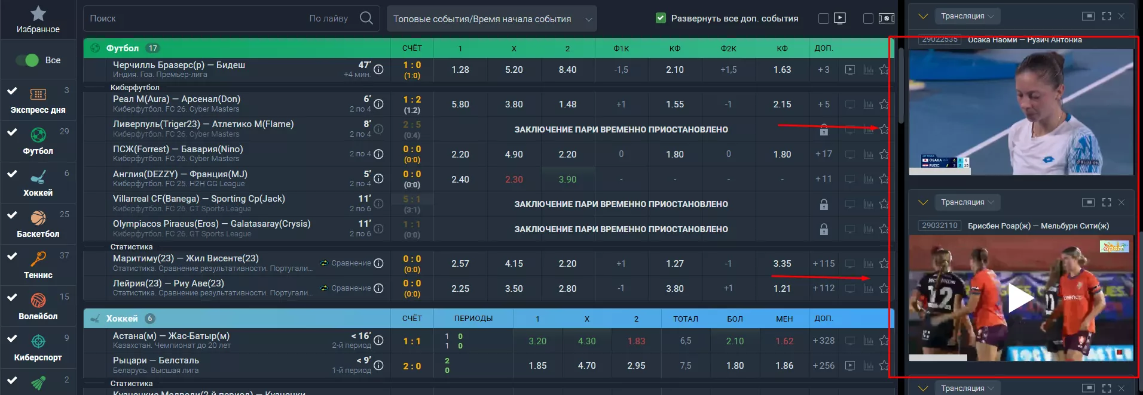
Task: Uncheck Развернуть все доп. события checkbox
Action: (661, 18)
